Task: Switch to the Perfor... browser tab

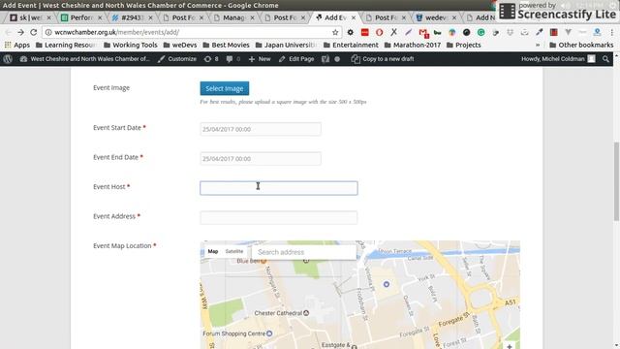Action: tap(81, 17)
